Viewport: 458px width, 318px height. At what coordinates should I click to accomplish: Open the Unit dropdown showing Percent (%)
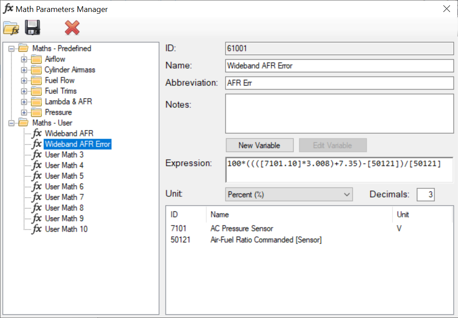tap(289, 194)
